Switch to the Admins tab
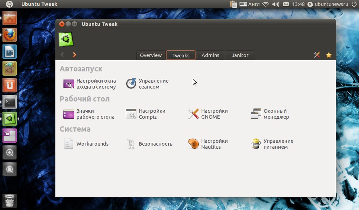The width and height of the screenshot is (359, 210). click(210, 55)
